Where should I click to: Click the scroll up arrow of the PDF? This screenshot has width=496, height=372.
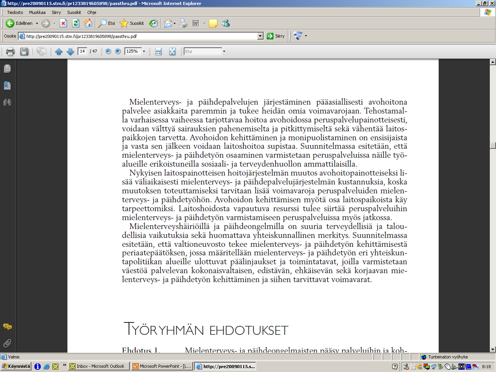click(493, 62)
